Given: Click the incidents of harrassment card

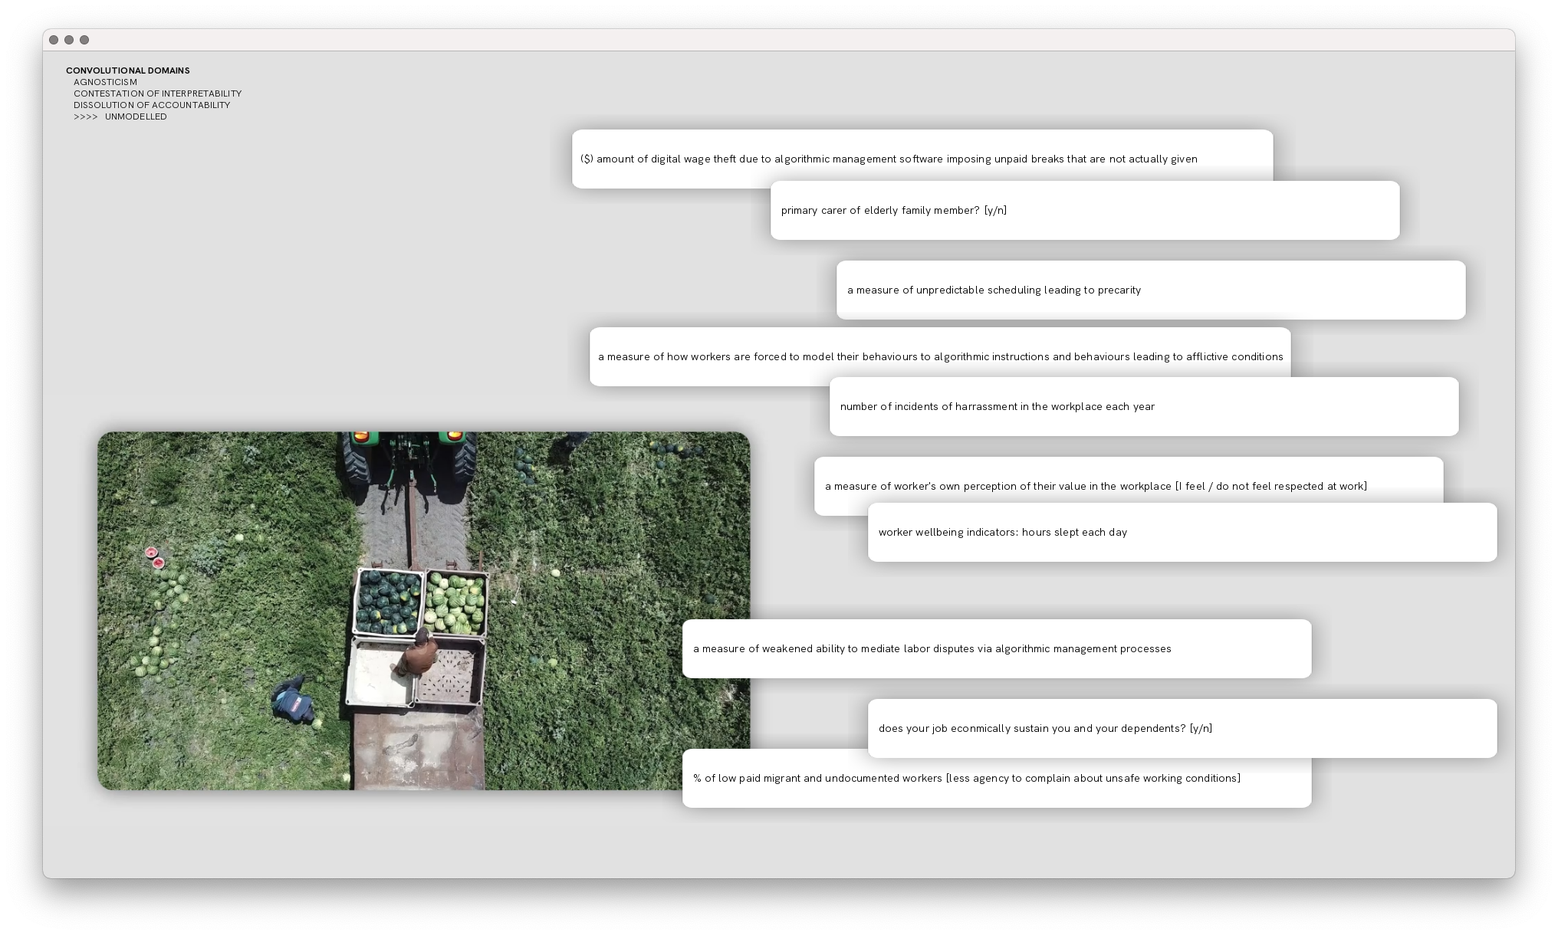Looking at the screenshot, I should 1144,407.
